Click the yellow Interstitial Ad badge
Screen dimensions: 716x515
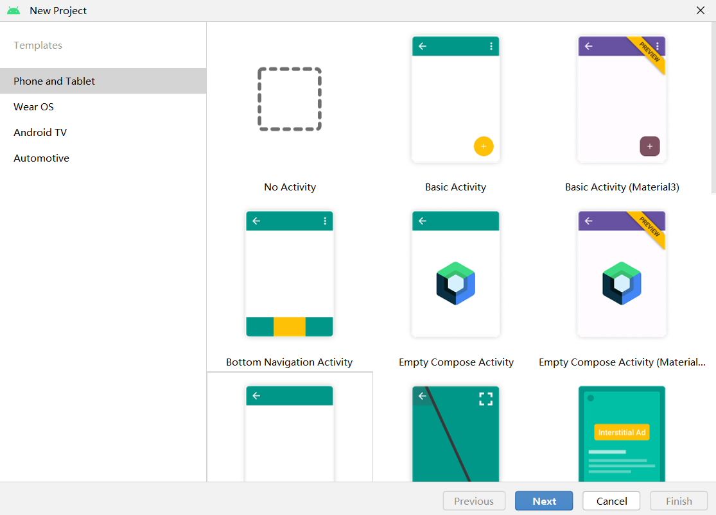tap(622, 432)
